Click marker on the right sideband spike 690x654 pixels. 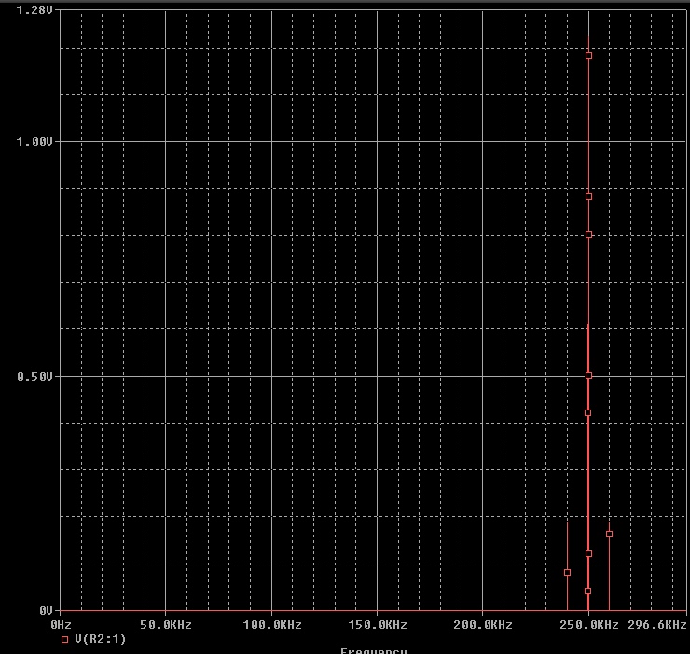609,535
